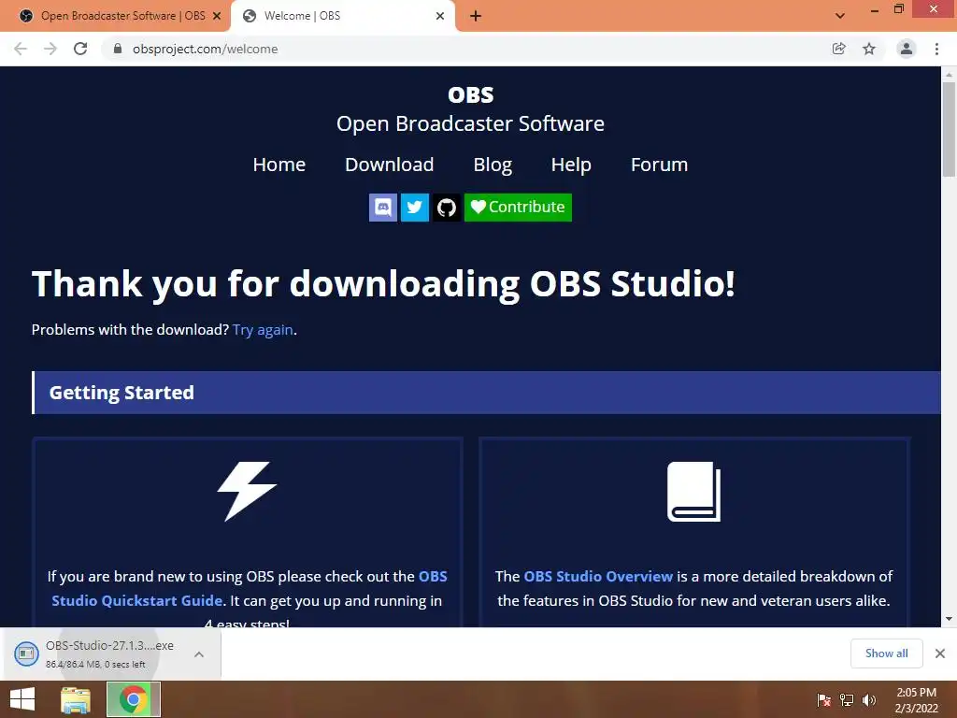Select the Welcome | OBS tab
Image resolution: width=957 pixels, height=718 pixels.
(x=342, y=16)
